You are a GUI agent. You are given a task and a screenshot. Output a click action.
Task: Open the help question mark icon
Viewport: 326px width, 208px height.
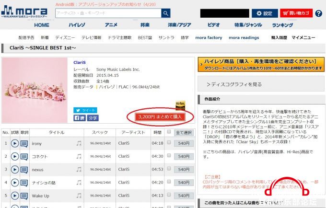point(318,13)
